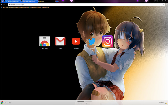Open the YouTube app icon
The width and height of the screenshot is (168, 105).
tap(76, 41)
